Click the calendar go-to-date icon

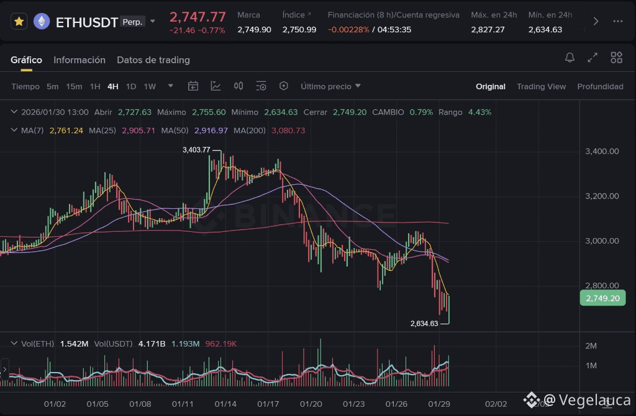193,86
